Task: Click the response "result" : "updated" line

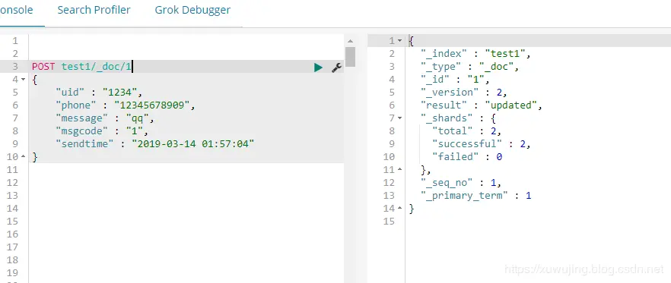Action: tap(482, 105)
